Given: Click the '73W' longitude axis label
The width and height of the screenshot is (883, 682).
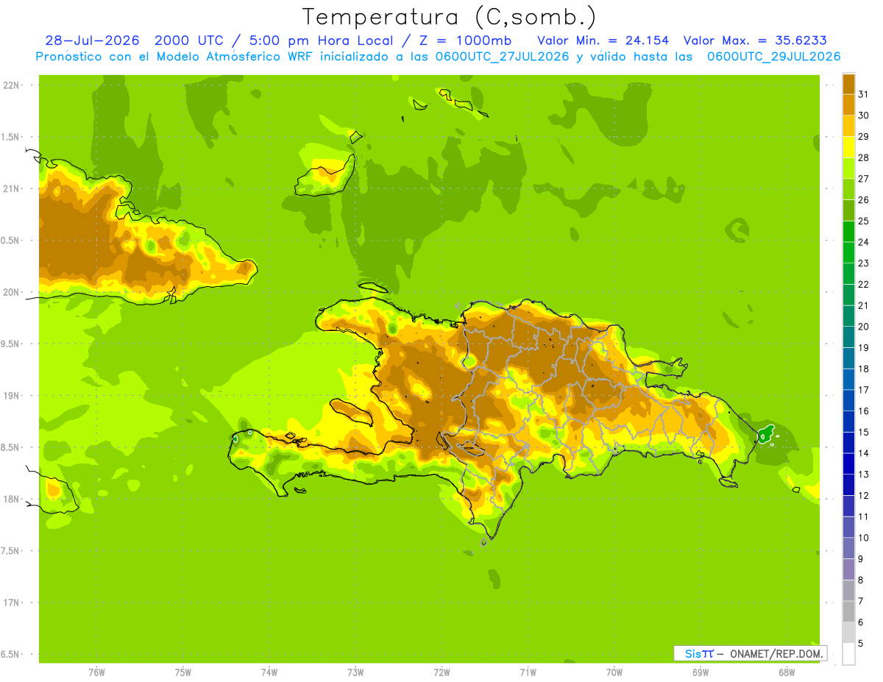Looking at the screenshot, I should 355,672.
